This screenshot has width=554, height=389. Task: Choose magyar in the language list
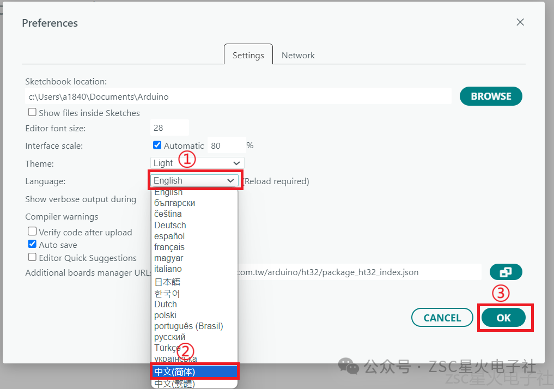(194, 258)
